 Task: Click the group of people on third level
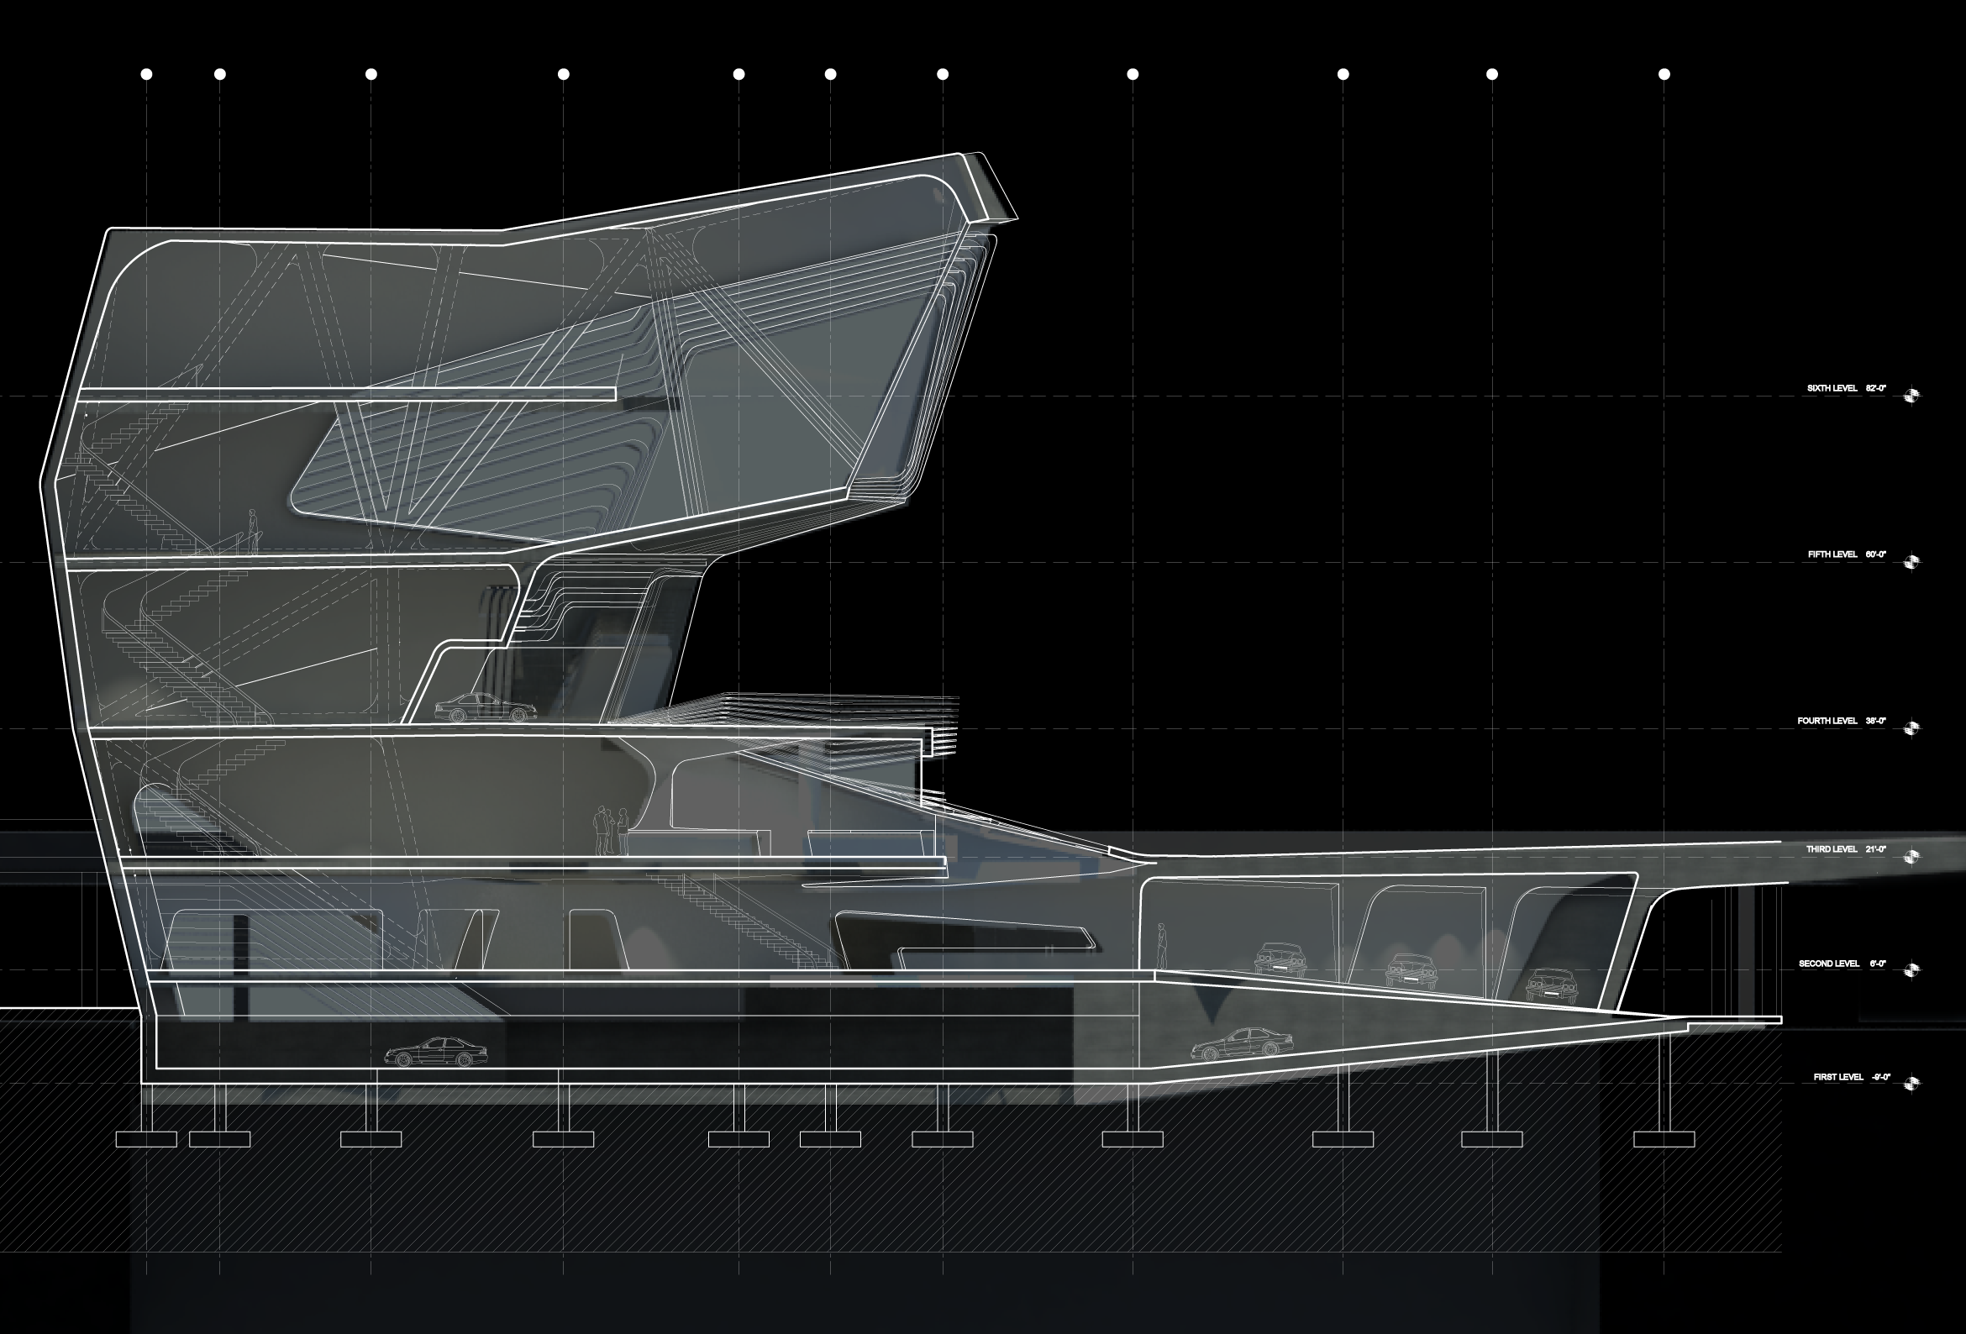(611, 831)
